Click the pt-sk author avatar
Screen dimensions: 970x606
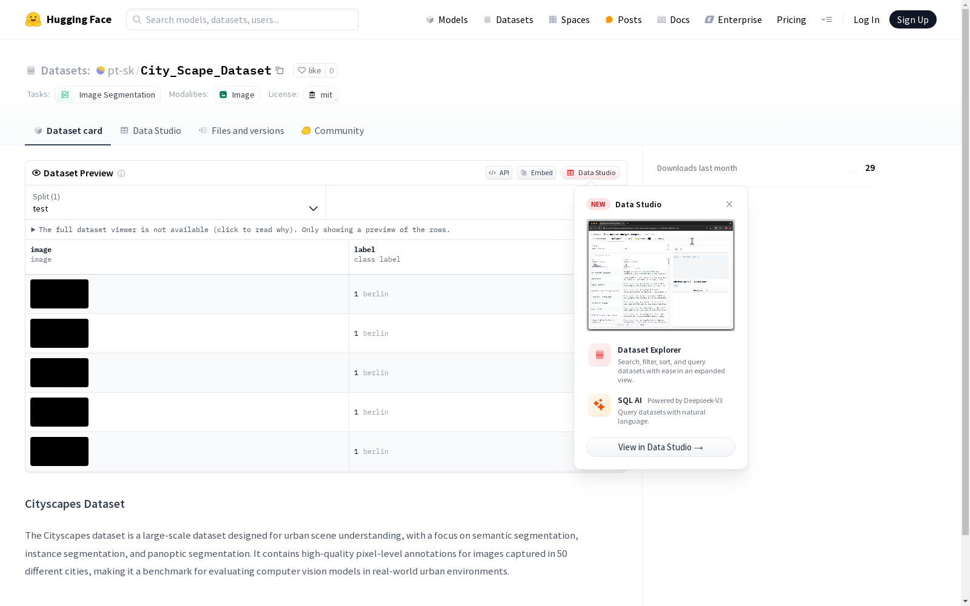(x=101, y=70)
